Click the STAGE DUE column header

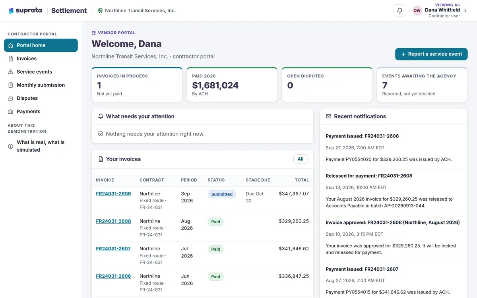[x=258, y=180]
